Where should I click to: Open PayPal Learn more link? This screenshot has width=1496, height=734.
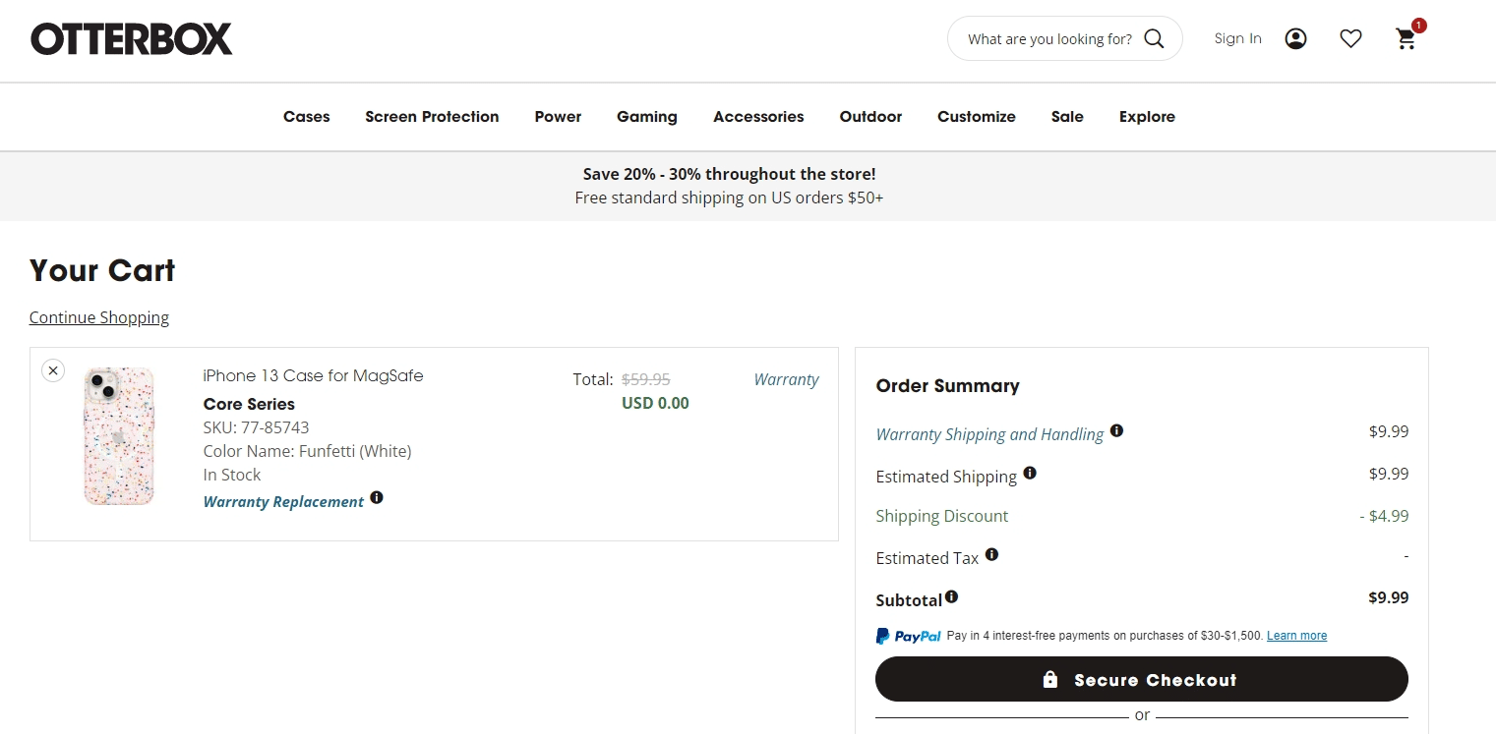point(1296,636)
